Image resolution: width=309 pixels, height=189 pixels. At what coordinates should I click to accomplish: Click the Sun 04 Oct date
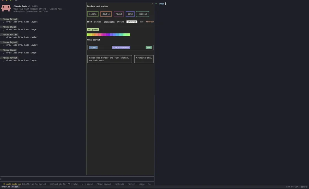click(x=292, y=187)
